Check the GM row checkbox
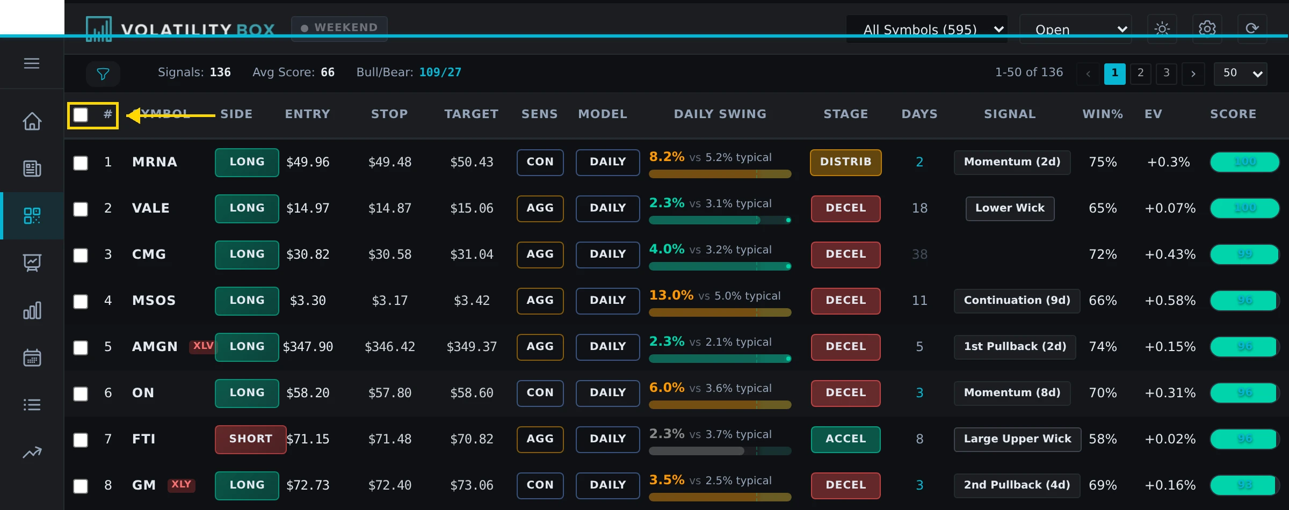Viewport: 1289px width, 510px height. click(81, 486)
